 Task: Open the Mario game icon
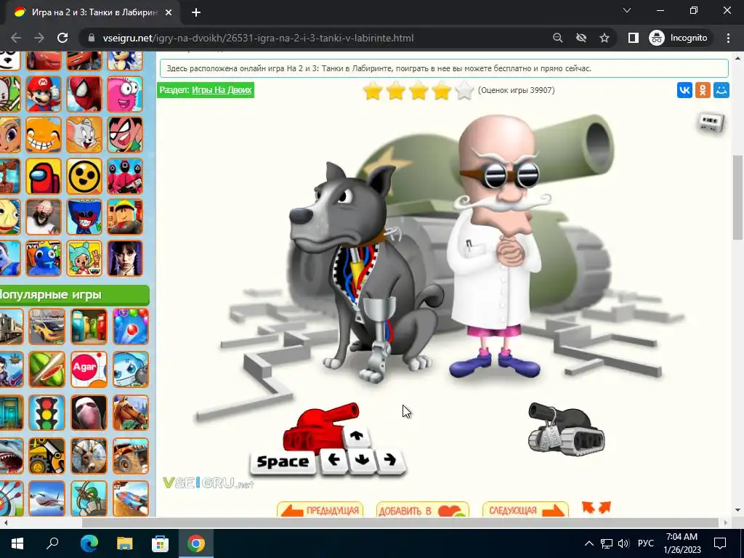(x=44, y=94)
